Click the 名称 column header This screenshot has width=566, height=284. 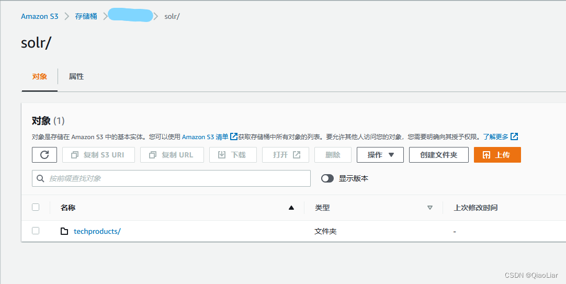click(x=68, y=208)
